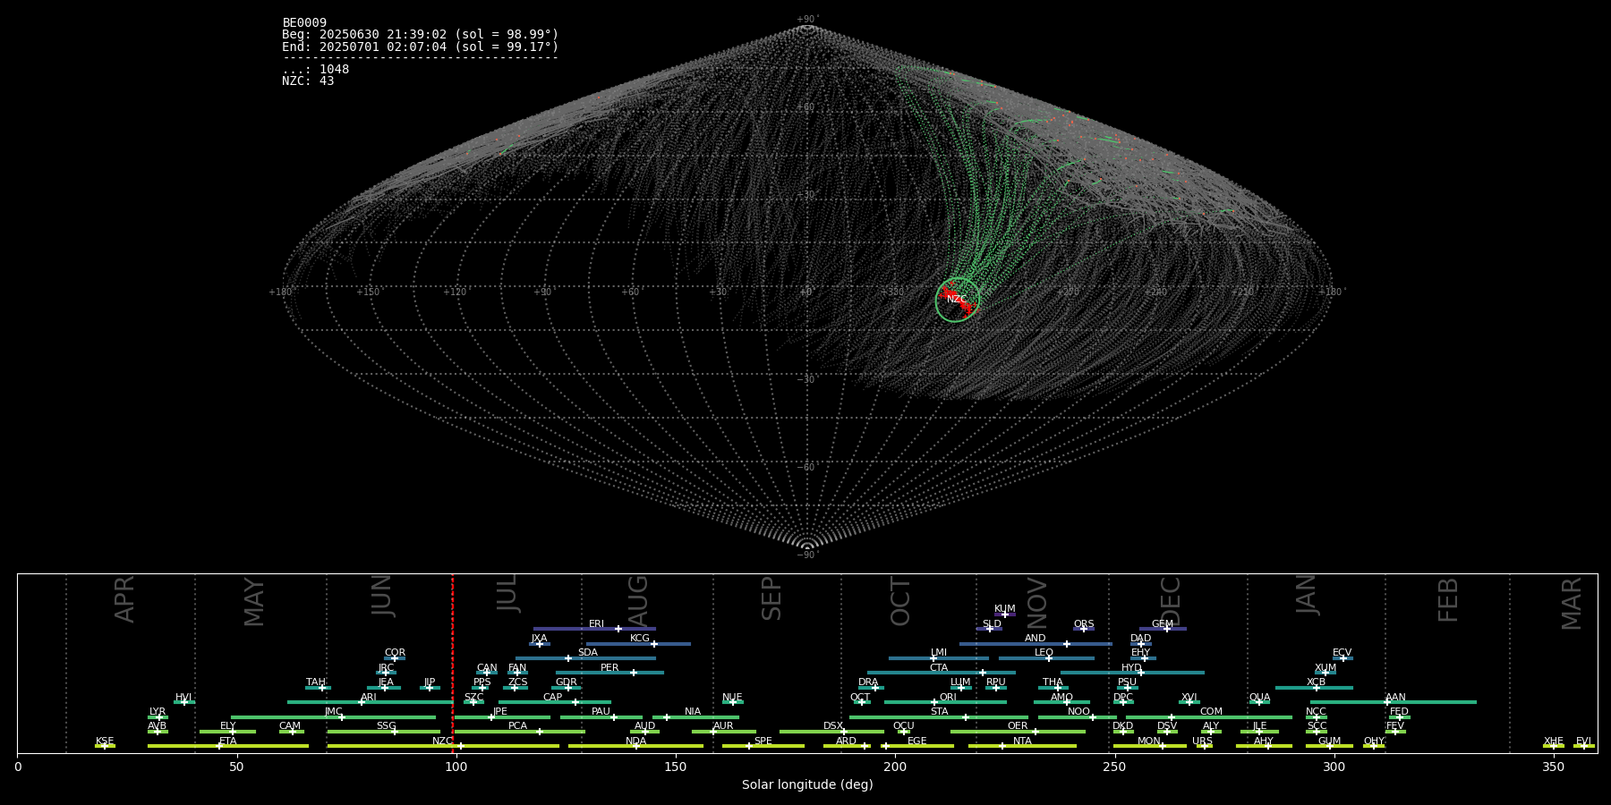The height and width of the screenshot is (805, 1611).
Task: Click the SSG shower label
Action: 386,726
